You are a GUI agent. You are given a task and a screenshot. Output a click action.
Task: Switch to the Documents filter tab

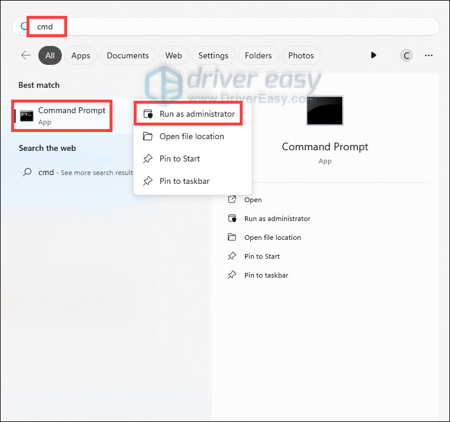click(128, 55)
